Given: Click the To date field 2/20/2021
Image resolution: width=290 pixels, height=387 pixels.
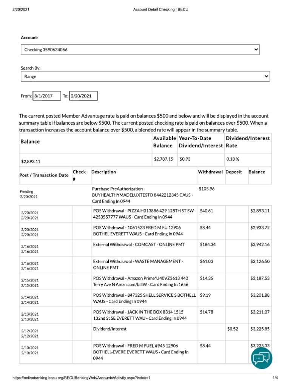Looking at the screenshot, I should (83, 96).
